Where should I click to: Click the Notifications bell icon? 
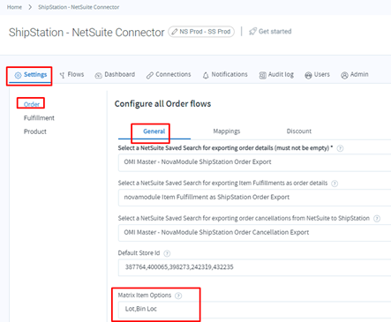(206, 76)
